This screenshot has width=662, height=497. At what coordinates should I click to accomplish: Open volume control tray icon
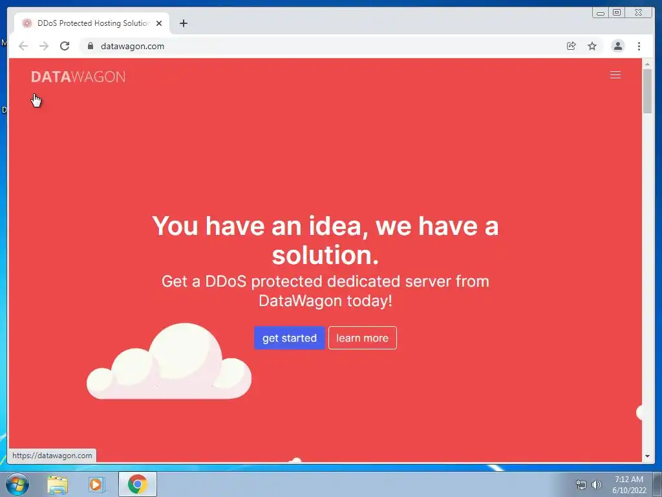[x=597, y=485]
